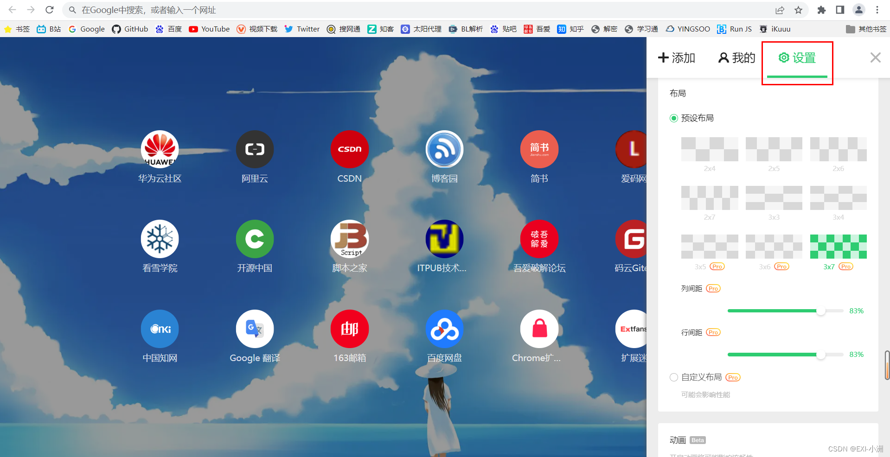Click the Pro badge next to 列间距
The height and width of the screenshot is (457, 890).
click(x=713, y=288)
